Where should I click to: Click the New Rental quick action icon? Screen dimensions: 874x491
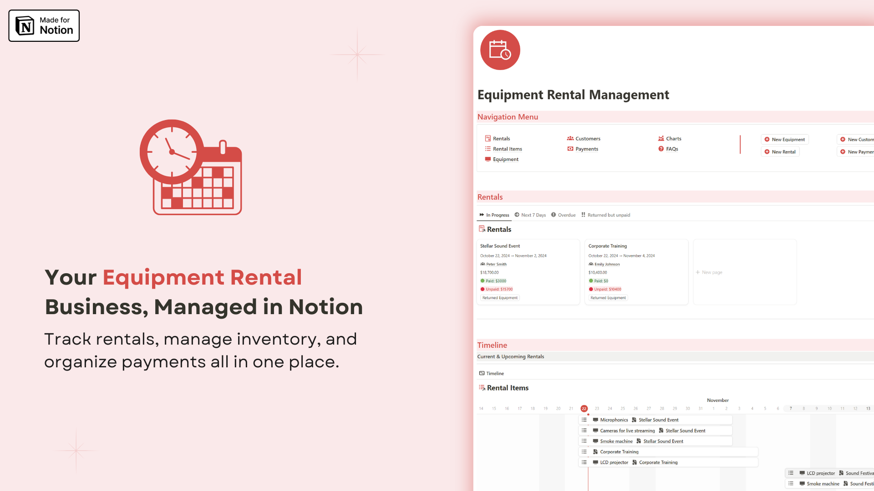point(768,151)
